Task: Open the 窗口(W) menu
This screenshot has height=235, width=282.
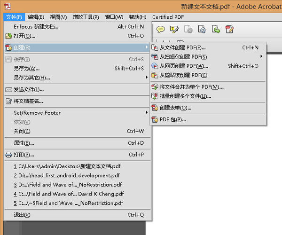Action: tap(114, 17)
